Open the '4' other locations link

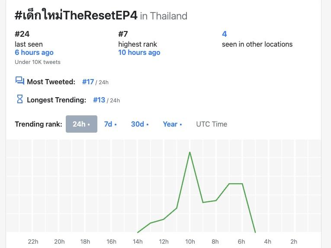click(x=224, y=34)
